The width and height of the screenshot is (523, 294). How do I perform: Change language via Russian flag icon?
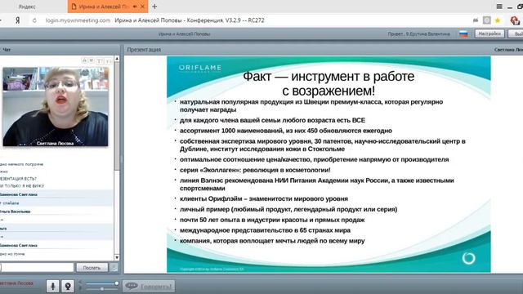pyautogui.click(x=463, y=33)
